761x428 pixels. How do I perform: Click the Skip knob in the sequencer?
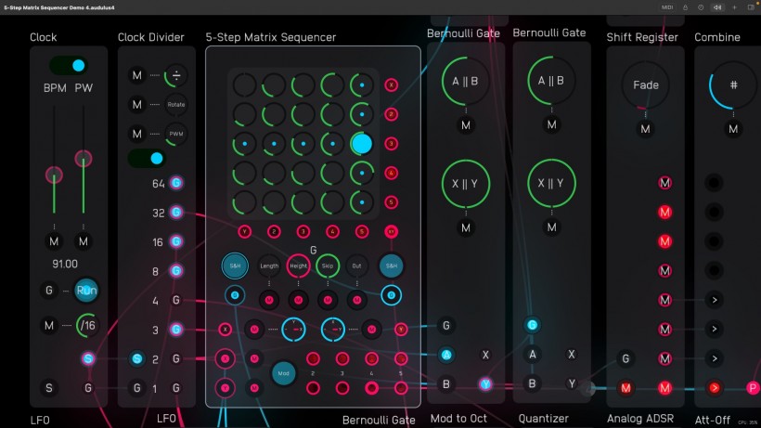pyautogui.click(x=327, y=266)
